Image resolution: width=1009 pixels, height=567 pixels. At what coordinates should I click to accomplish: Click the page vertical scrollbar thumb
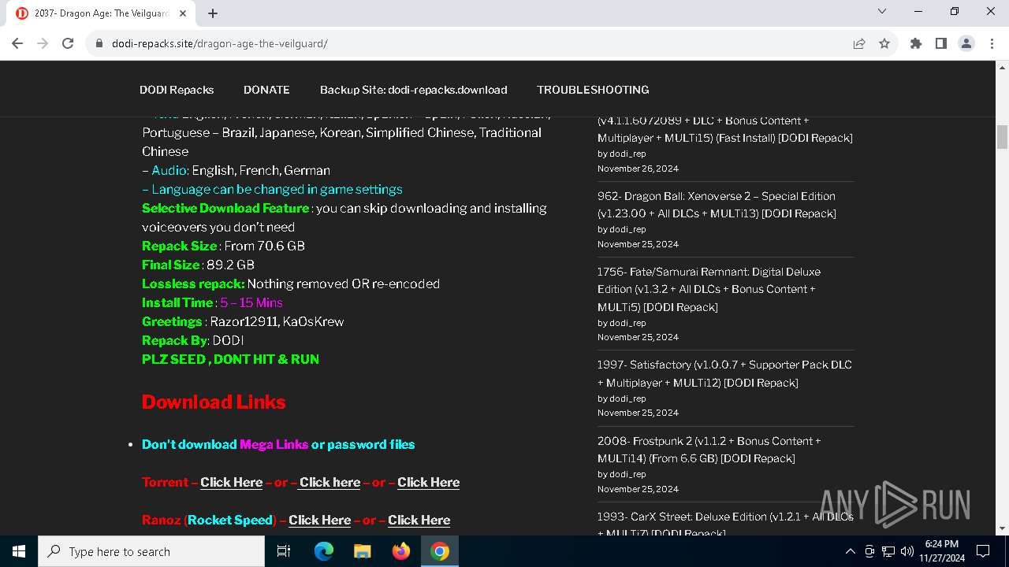click(x=1003, y=136)
